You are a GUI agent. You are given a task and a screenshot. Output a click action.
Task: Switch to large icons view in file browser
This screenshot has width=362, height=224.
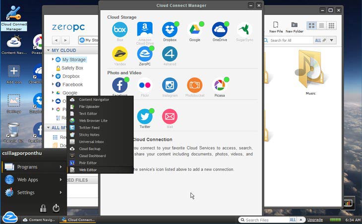(311, 25)
